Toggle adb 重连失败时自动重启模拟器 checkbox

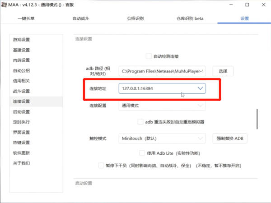tap(140, 122)
